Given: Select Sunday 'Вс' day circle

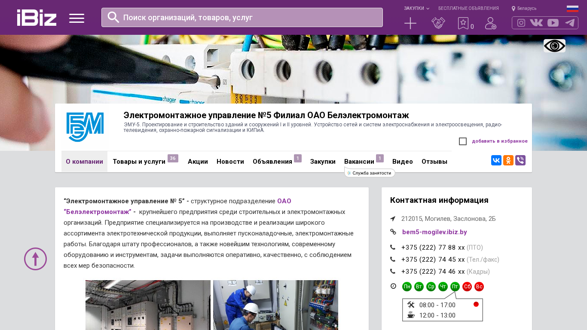Looking at the screenshot, I should [x=479, y=287].
